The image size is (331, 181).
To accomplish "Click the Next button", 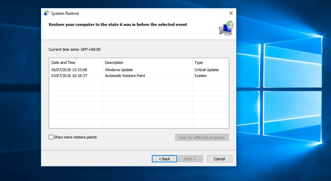I will [190, 159].
